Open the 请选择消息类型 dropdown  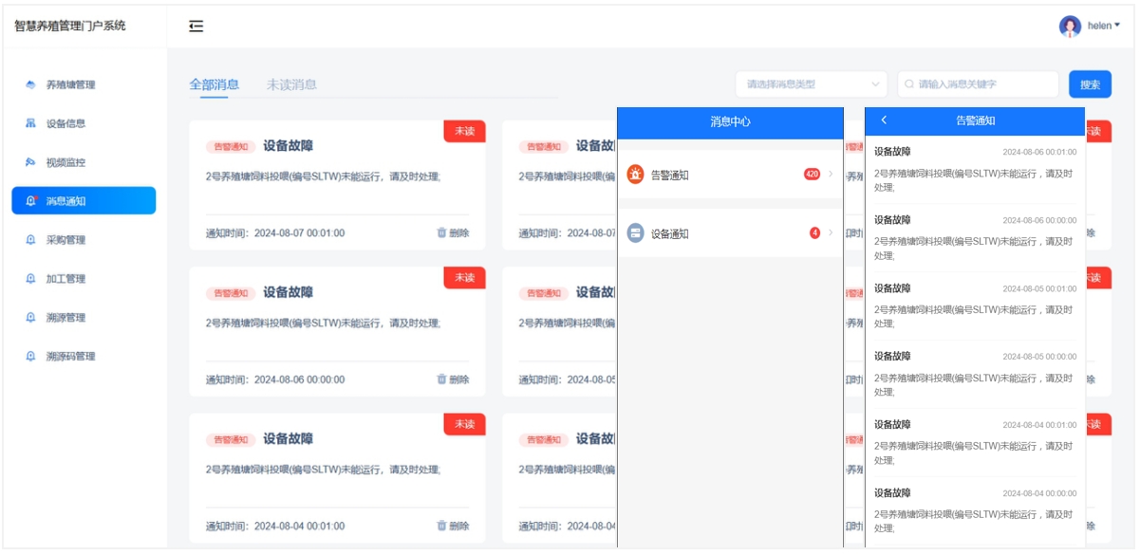coord(812,84)
